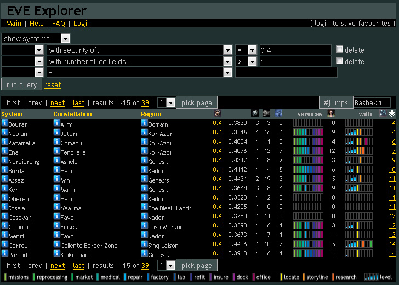The image size is (399, 285).
Task: Sort results by System column
Action: pyautogui.click(x=12, y=114)
